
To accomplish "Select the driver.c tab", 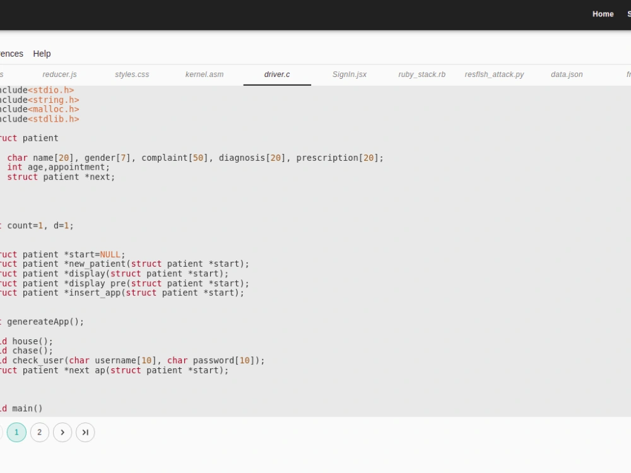I will click(277, 74).
